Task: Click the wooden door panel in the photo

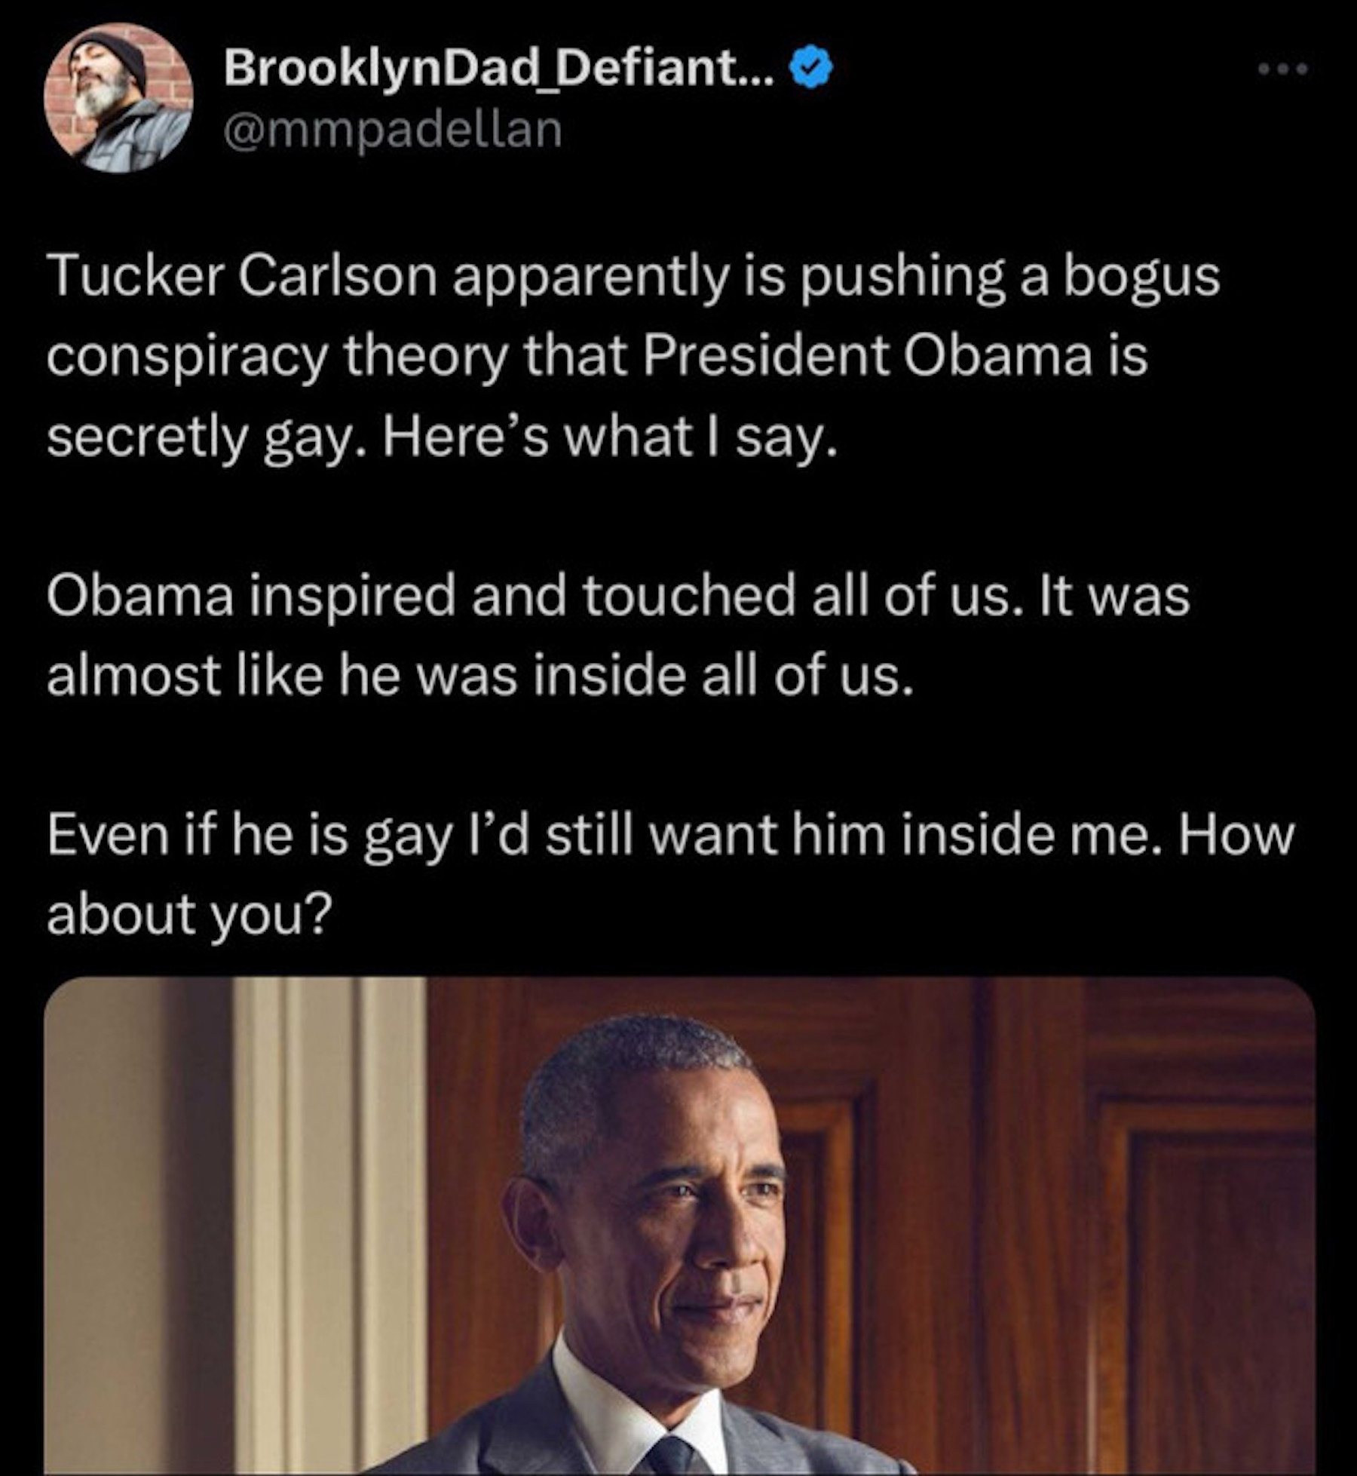Action: pos(1206,1244)
